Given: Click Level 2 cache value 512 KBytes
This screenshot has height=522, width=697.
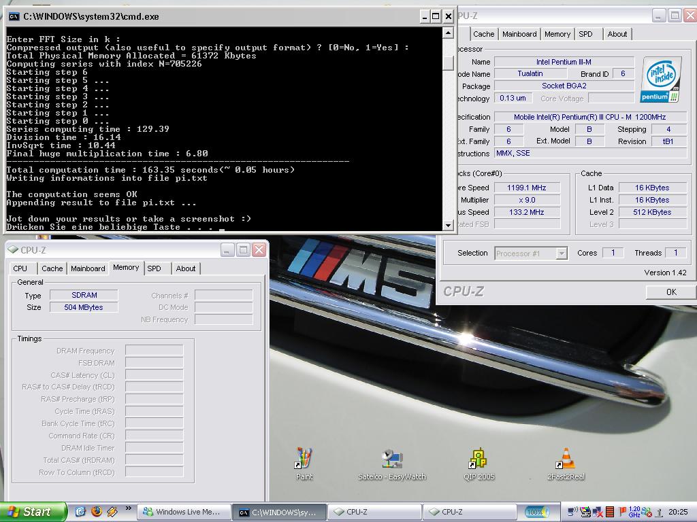Looking at the screenshot, I should click(652, 212).
